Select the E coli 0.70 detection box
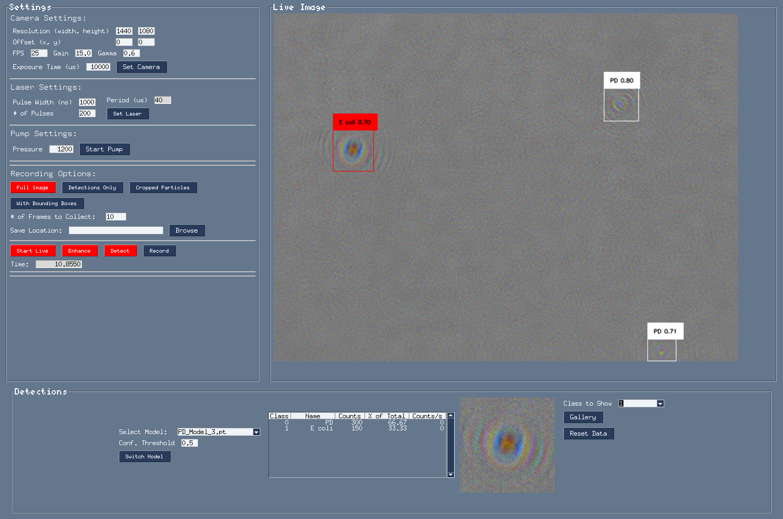 353,150
